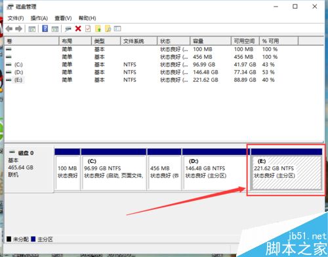This screenshot has height=257, width=328.
Task: Click the 53 % free percentage cell
Action: point(268,72)
